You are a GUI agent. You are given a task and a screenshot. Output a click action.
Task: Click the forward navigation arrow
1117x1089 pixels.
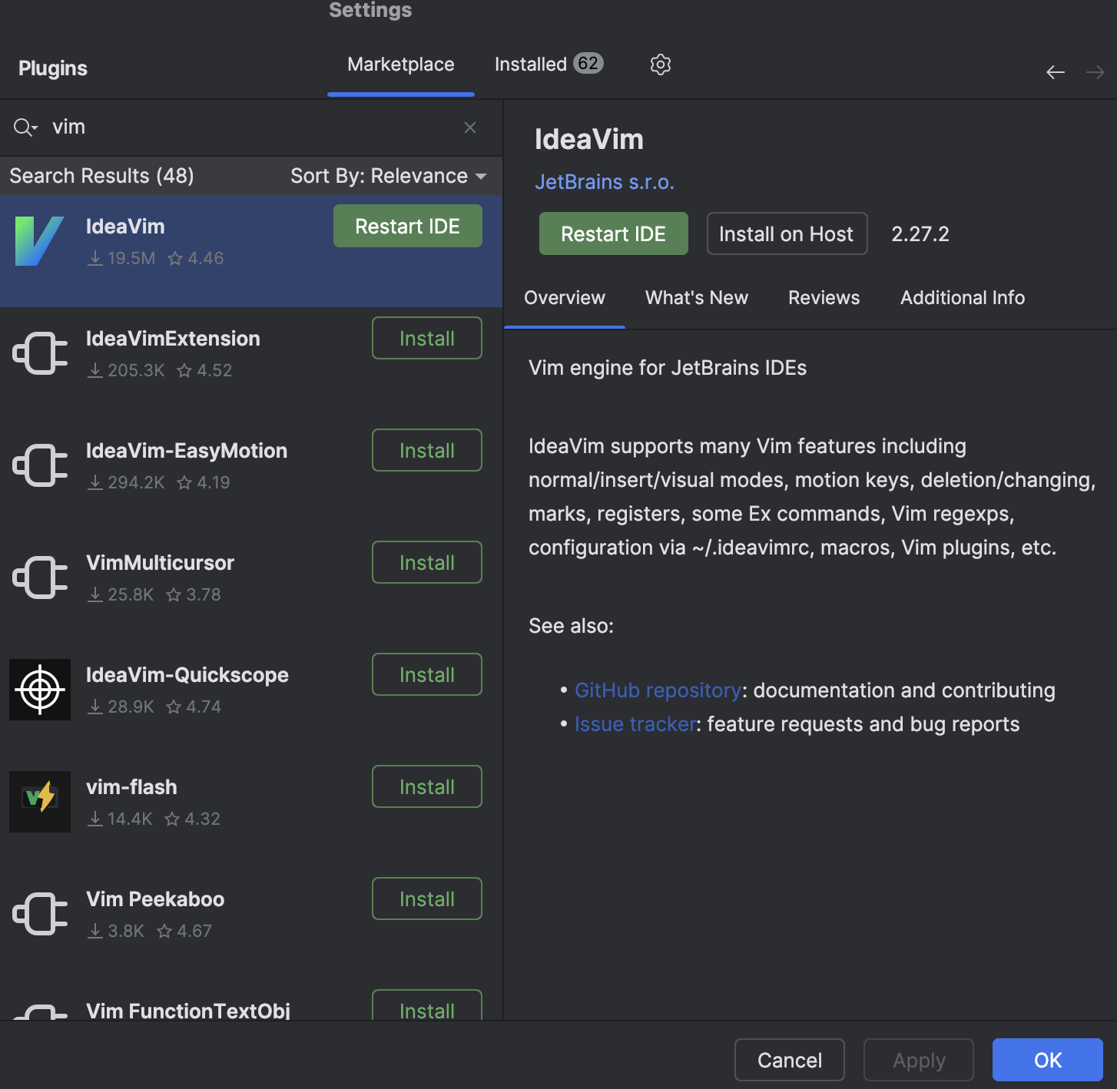1094,71
